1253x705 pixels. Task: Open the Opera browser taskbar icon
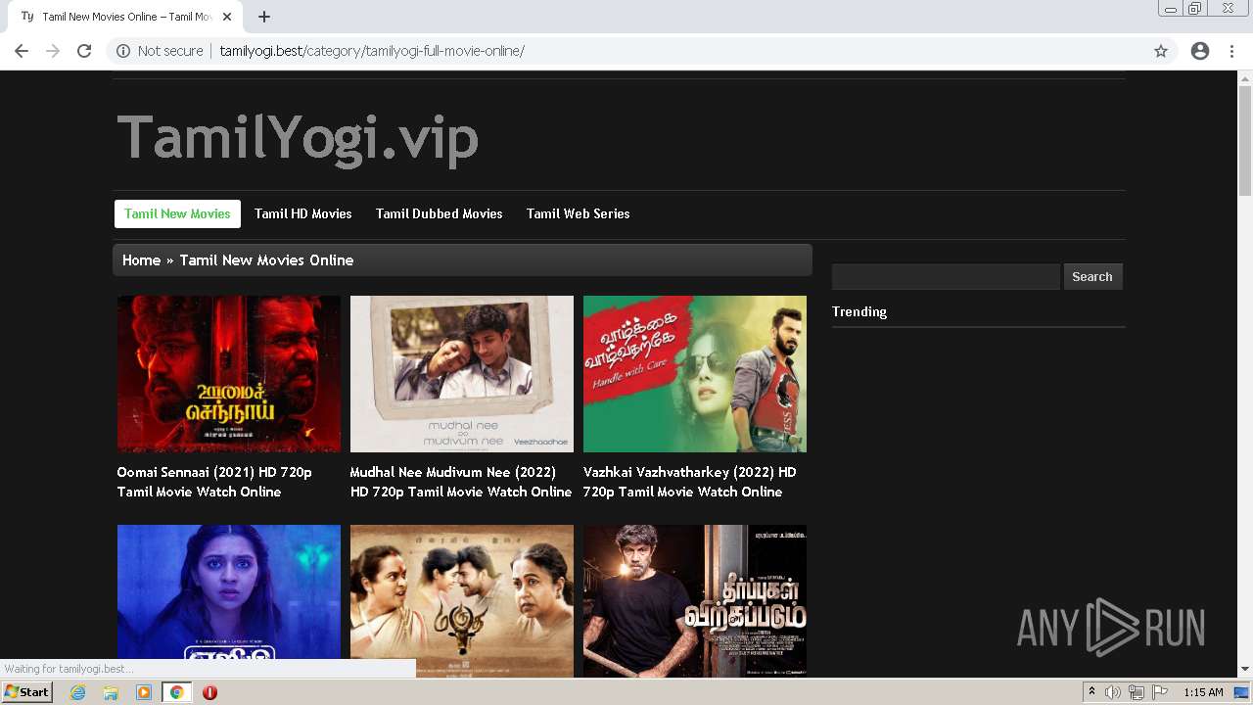point(209,692)
